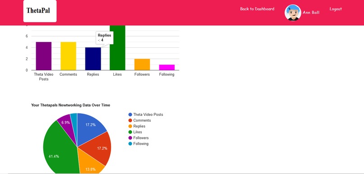Click the Followers axis label under the bar chart
Viewport: 364px width, 174px height.
[142, 74]
